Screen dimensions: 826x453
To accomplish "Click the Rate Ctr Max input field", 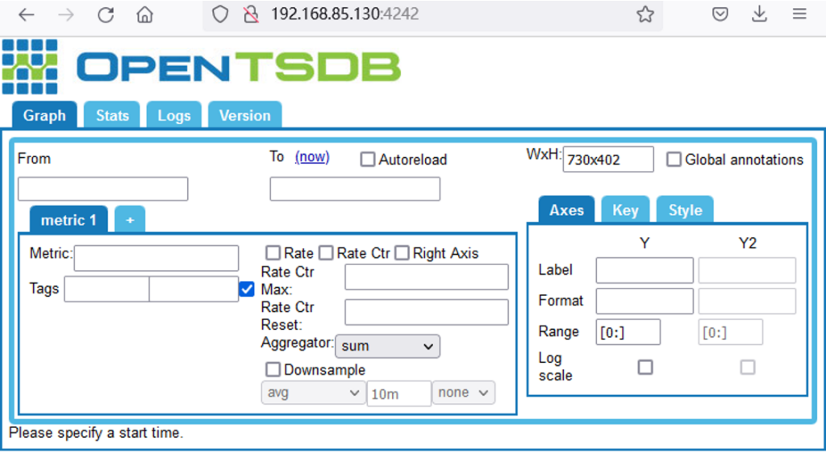I will 427,277.
